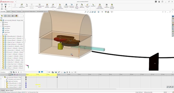
Task: Expand the Annotations node
Action: point(1,26)
